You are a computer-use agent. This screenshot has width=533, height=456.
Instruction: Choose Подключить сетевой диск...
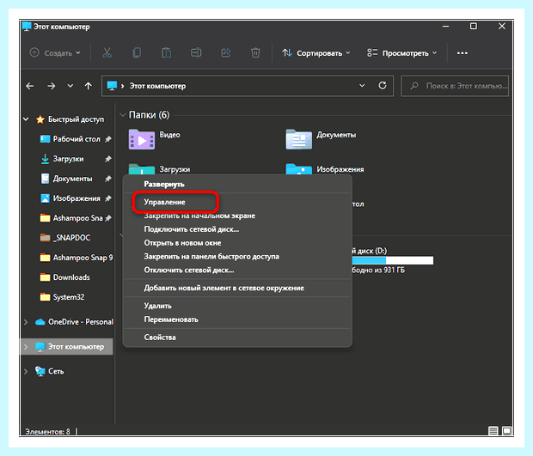coord(237,229)
